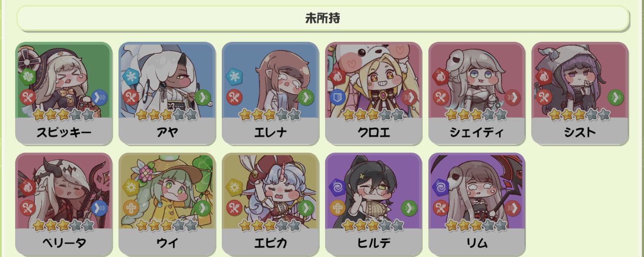Click the blue shield role icon on クロエ
The height and width of the screenshot is (257, 644).
337,97
